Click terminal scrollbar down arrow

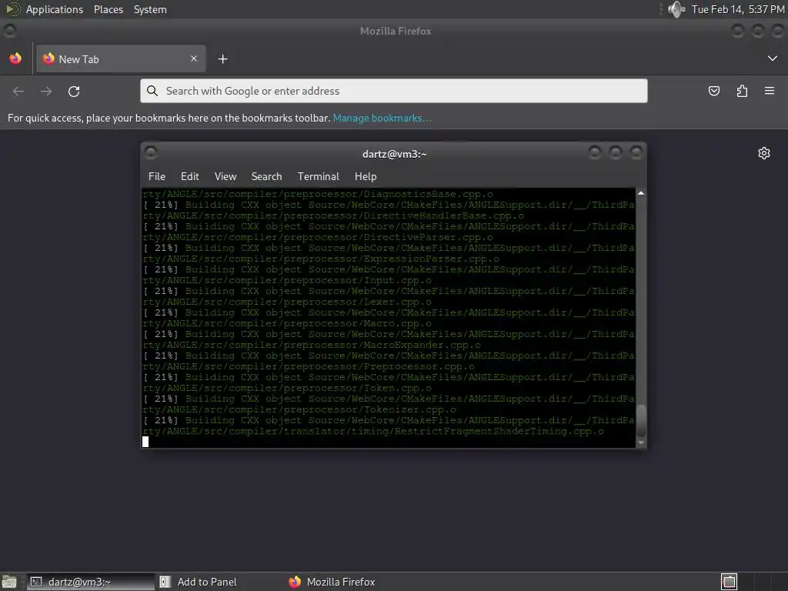(641, 442)
